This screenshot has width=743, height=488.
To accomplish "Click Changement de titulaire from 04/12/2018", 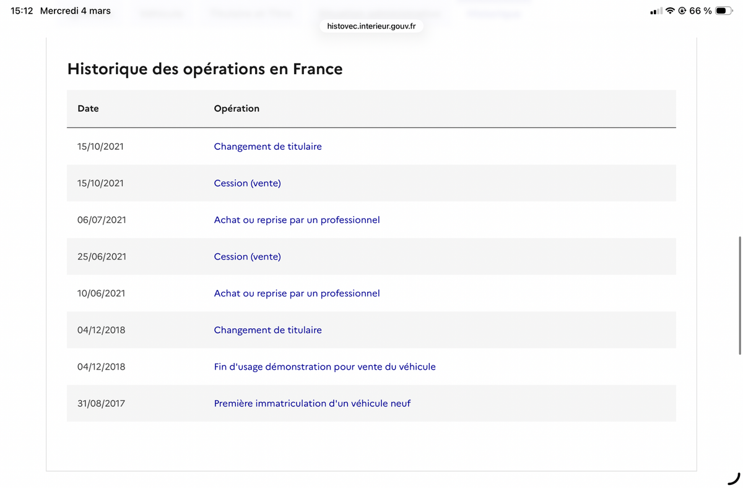I will pos(267,330).
